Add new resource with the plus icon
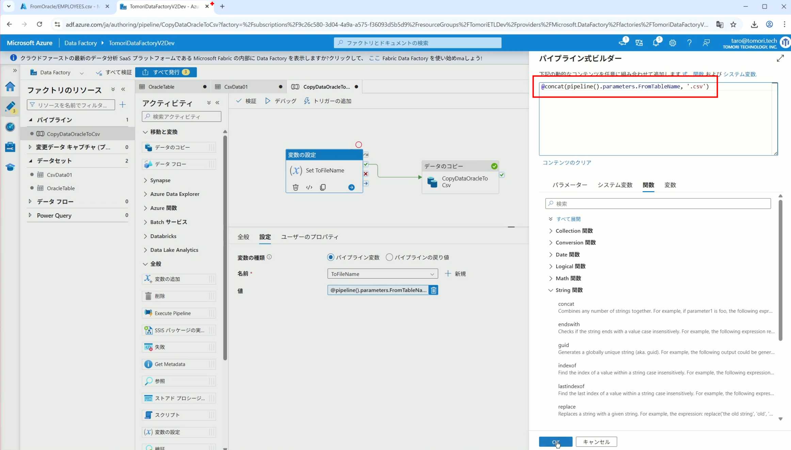Screen dimensions: 791x450 coord(123,105)
